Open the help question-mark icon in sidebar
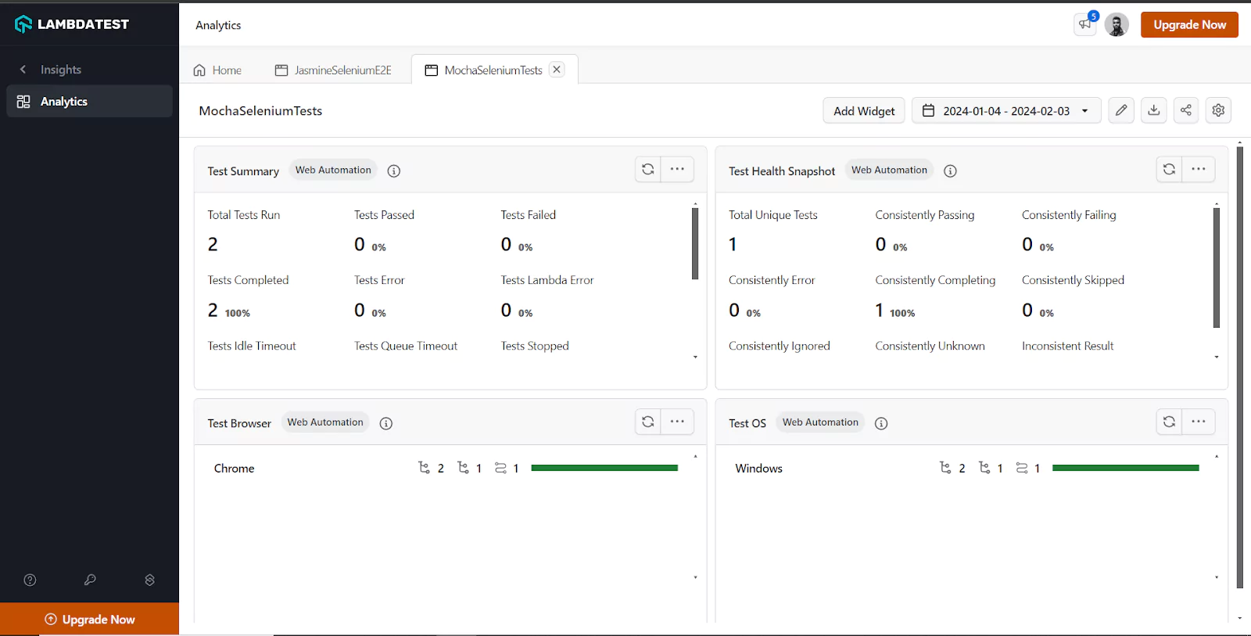Screen dimensions: 1251x636 click(x=30, y=580)
